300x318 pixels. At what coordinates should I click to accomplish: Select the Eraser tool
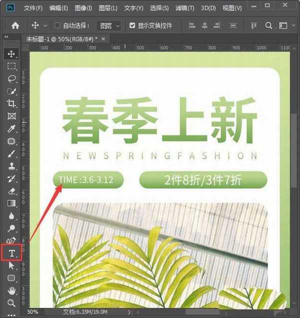[11, 191]
